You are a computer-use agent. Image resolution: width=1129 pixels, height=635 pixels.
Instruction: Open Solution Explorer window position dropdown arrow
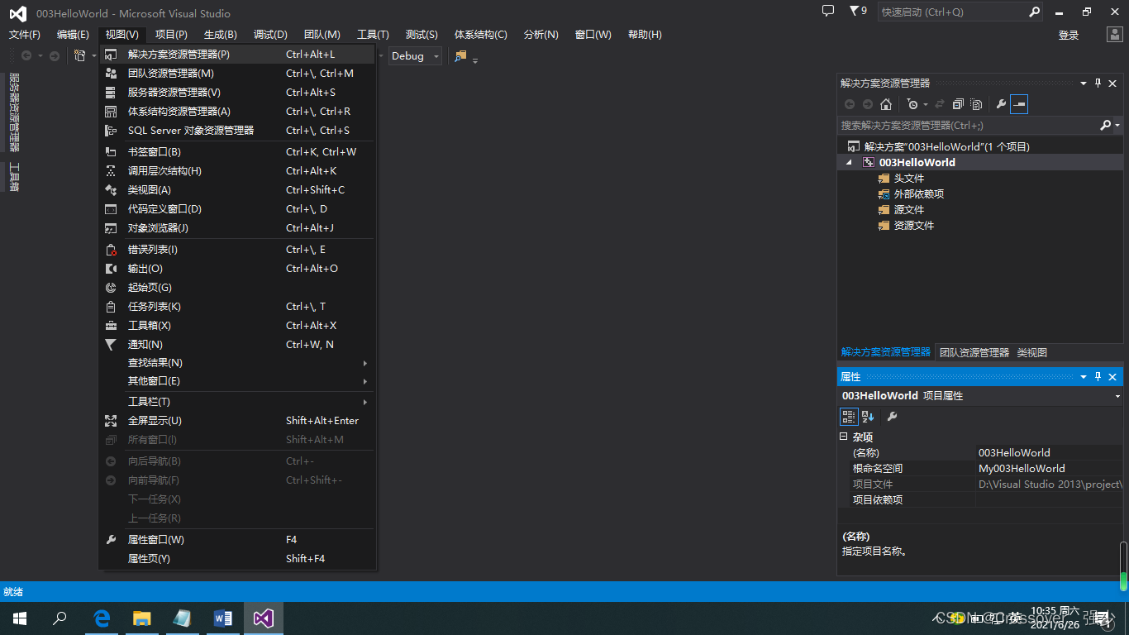[x=1084, y=83]
